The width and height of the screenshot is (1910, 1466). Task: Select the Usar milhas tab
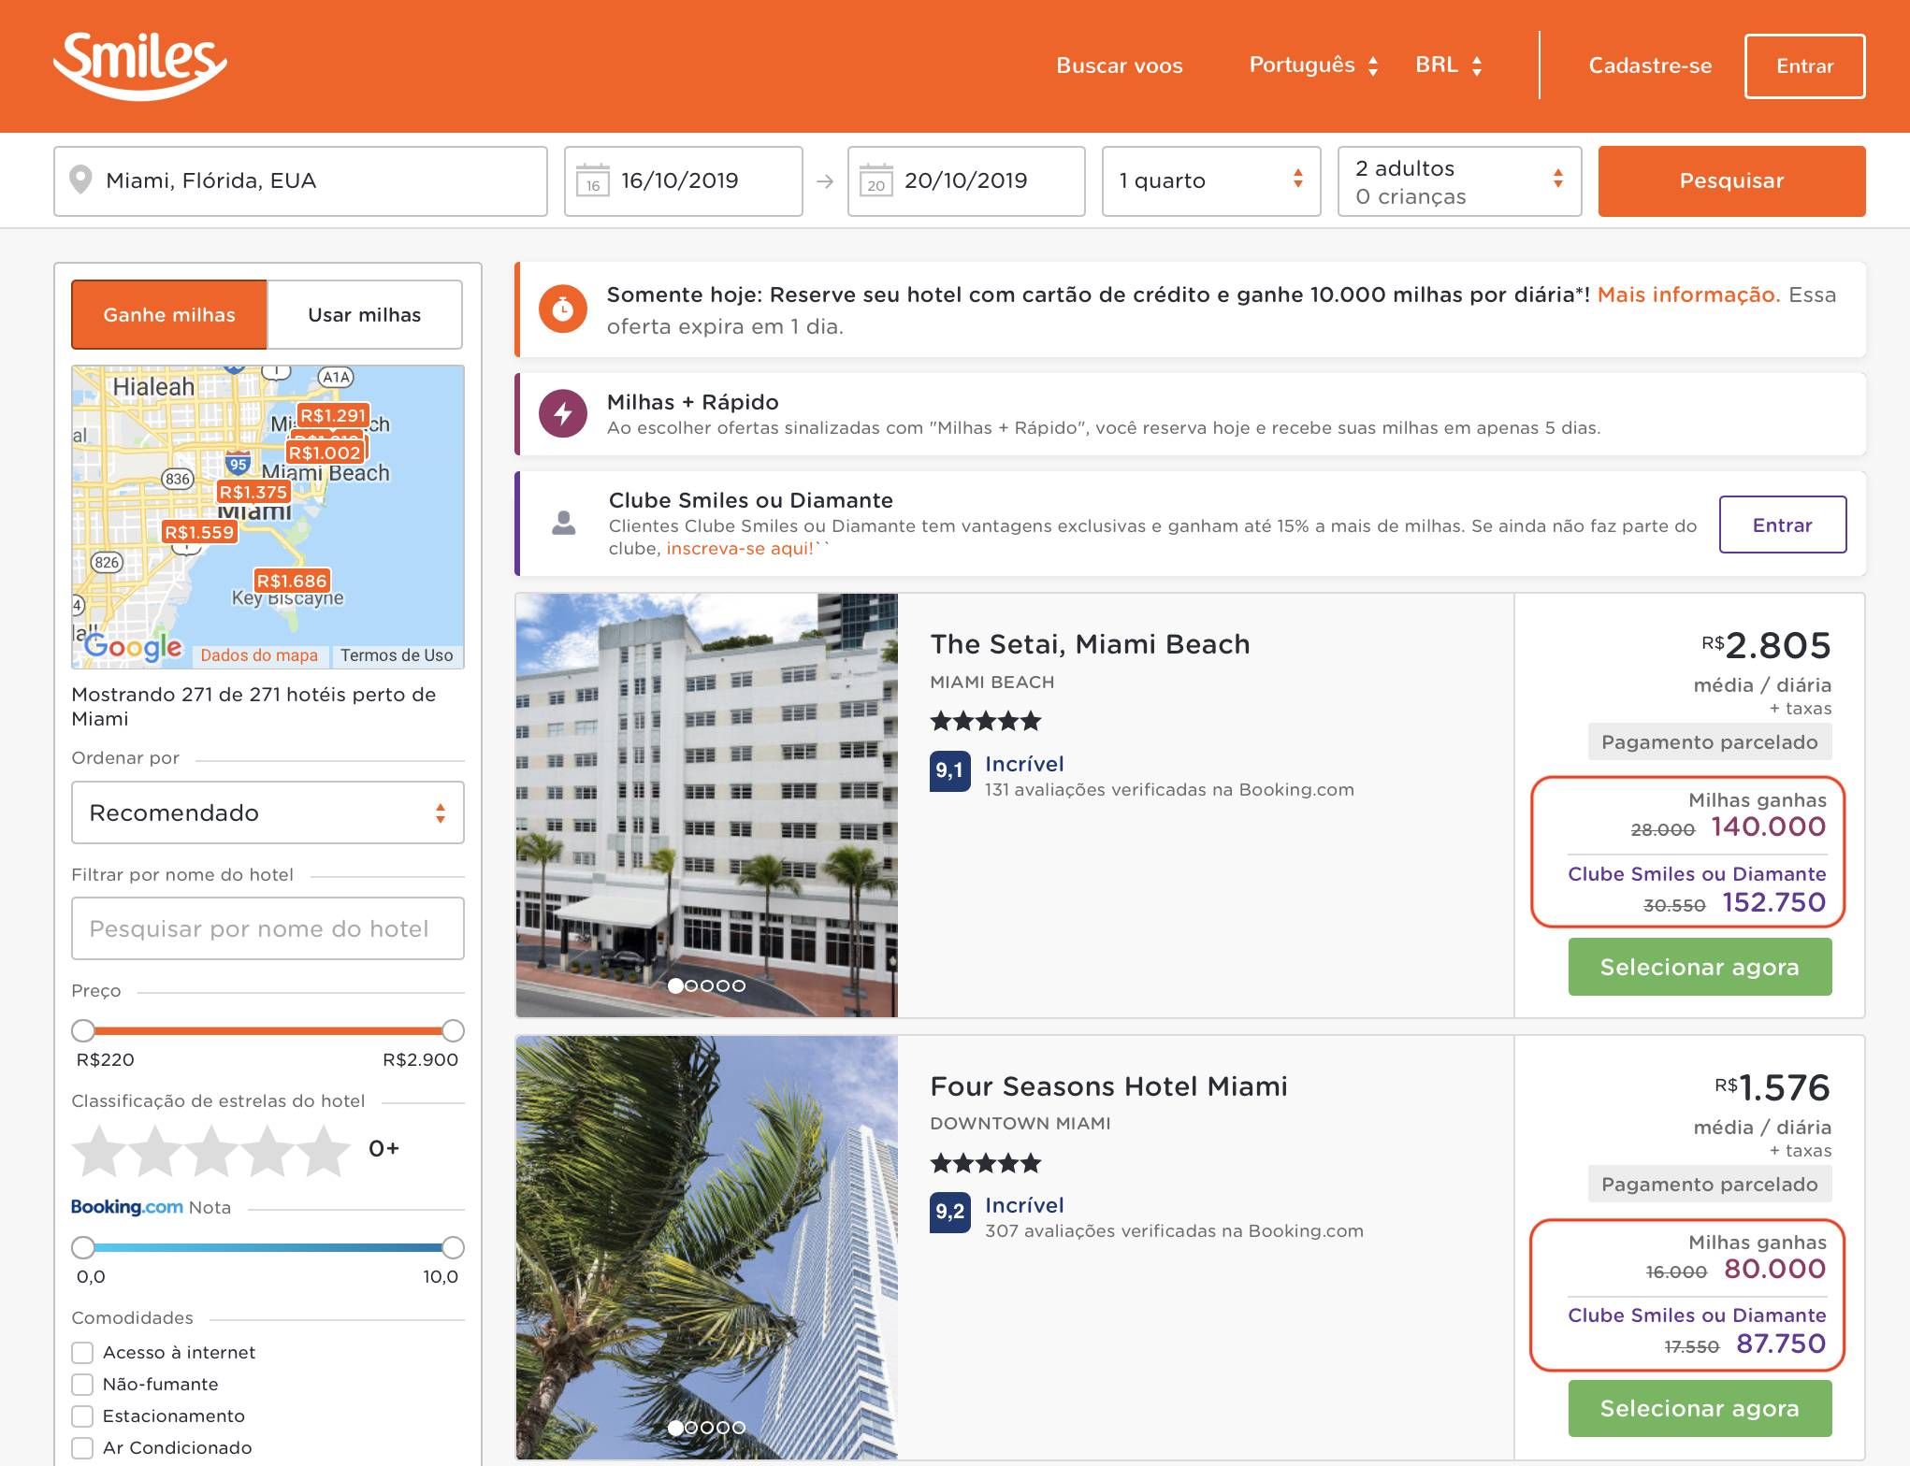coord(365,315)
